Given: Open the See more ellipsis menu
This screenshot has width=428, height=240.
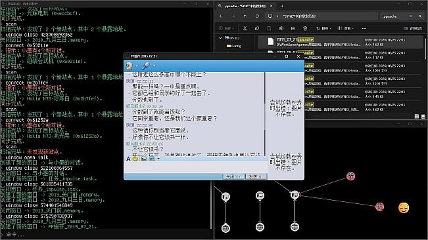Looking at the screenshot, I should pyautogui.click(x=364, y=28).
